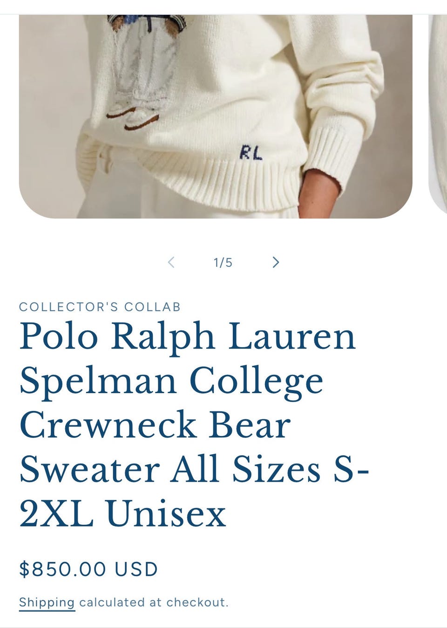Click "Crewneck Bear" in the product title

pos(155,425)
